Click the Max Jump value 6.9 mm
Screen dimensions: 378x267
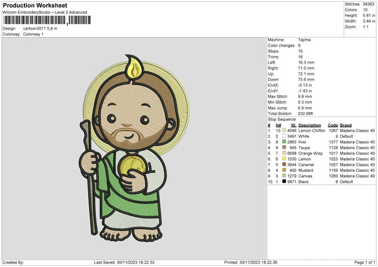pos(305,108)
